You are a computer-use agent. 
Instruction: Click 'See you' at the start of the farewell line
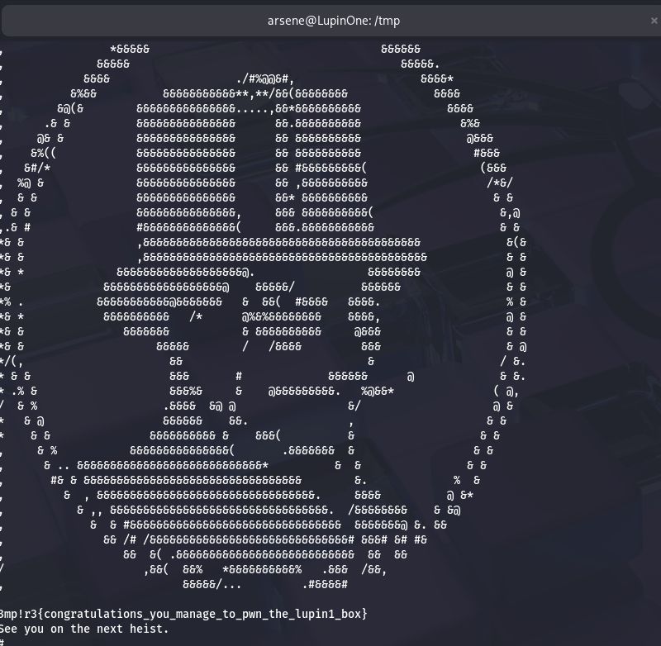[21, 629]
